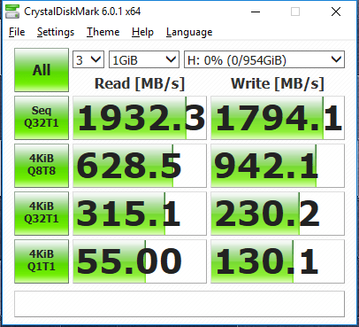This screenshot has height=327, width=359.
Task: Open the test count dropdown showing 3
Action: pos(88,60)
